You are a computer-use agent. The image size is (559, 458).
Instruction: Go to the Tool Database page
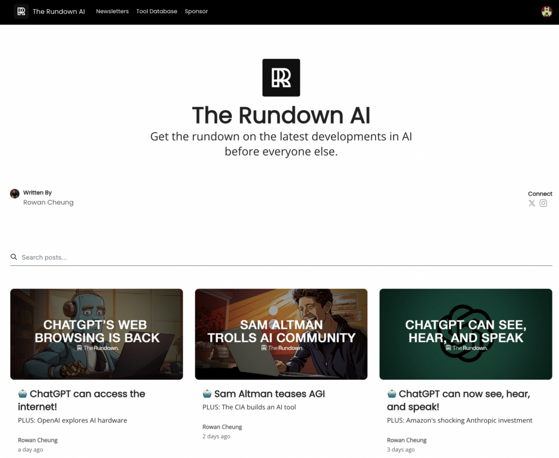(157, 11)
